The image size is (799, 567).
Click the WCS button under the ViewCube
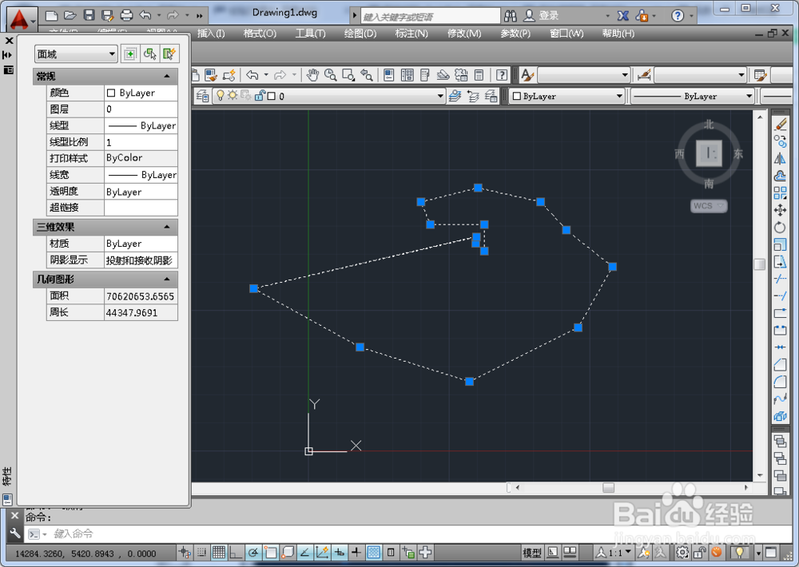point(708,206)
